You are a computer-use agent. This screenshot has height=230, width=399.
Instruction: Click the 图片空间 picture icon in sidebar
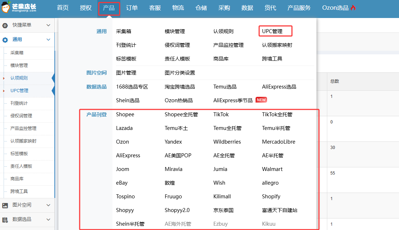[5, 205]
